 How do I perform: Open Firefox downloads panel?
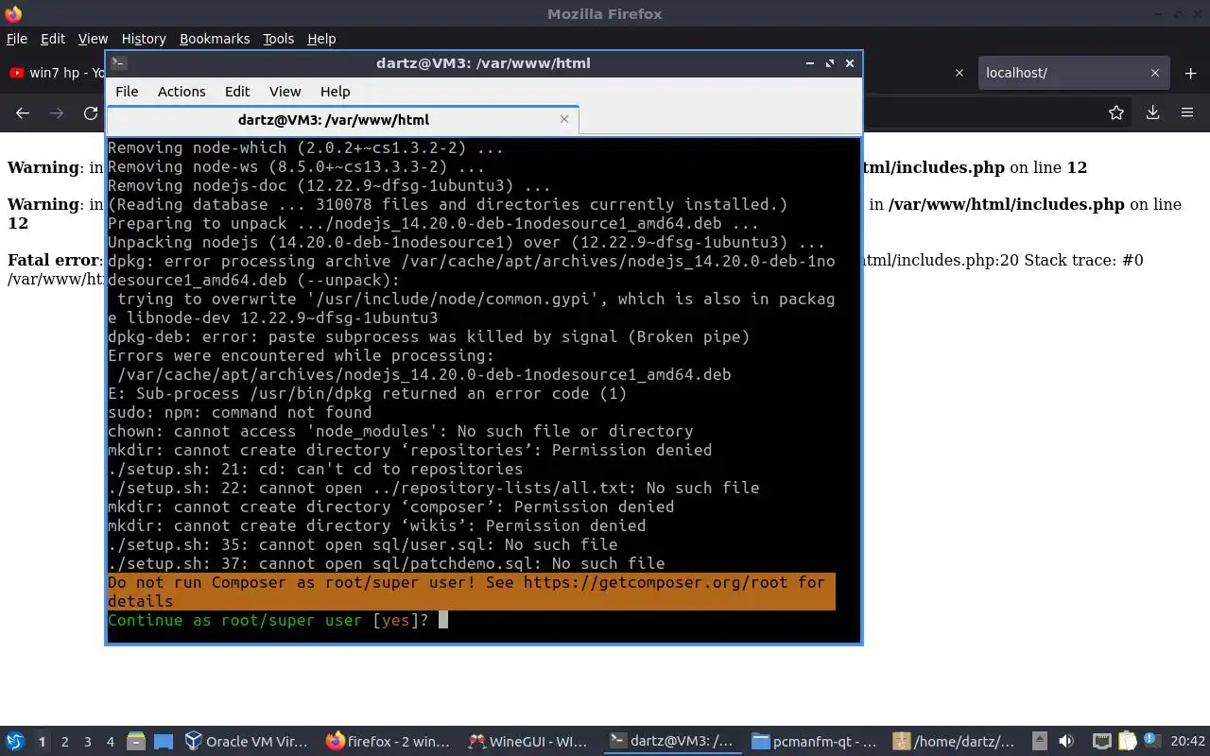1152,112
